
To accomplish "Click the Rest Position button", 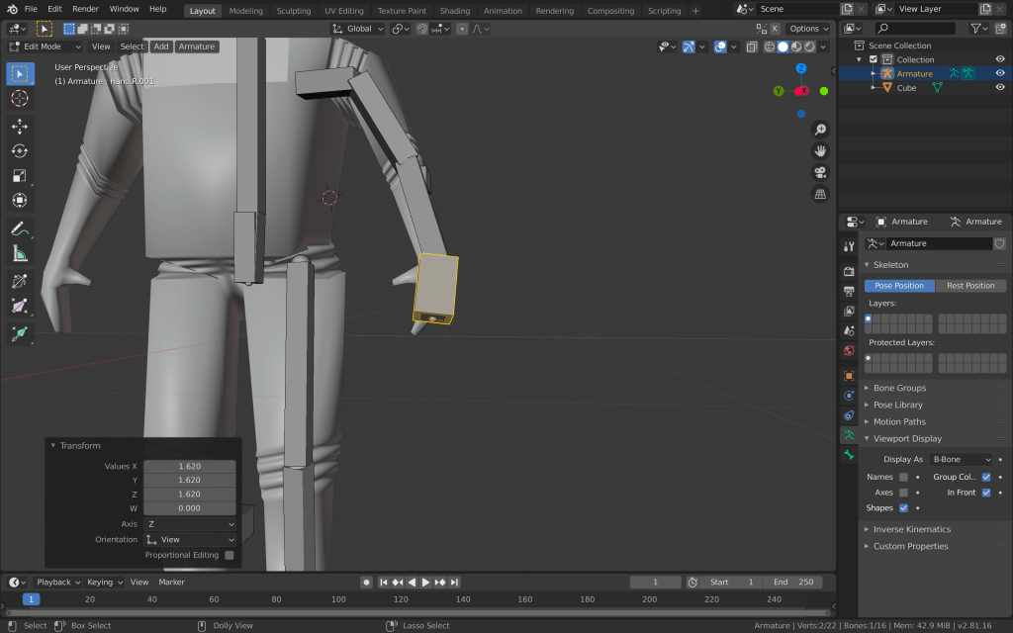I will [x=970, y=286].
